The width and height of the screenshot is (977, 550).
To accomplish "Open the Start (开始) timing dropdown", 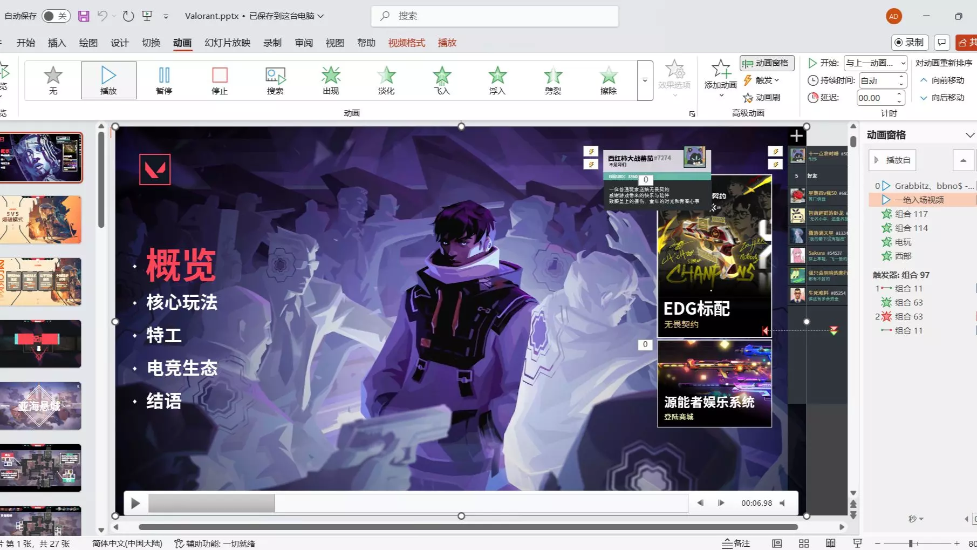I will tap(875, 63).
